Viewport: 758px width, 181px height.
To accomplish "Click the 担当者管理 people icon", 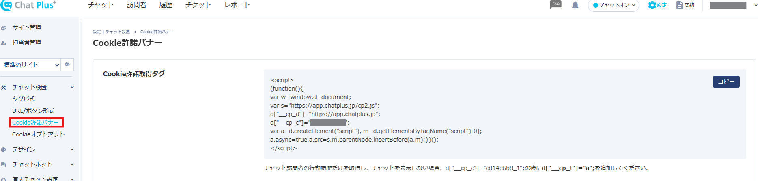I will (x=3, y=43).
